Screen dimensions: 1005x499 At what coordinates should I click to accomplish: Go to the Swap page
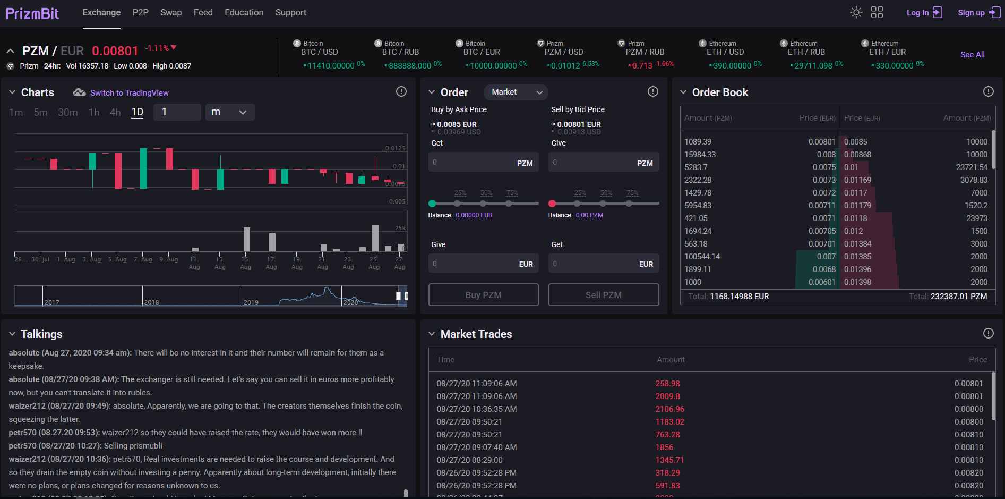click(x=171, y=12)
